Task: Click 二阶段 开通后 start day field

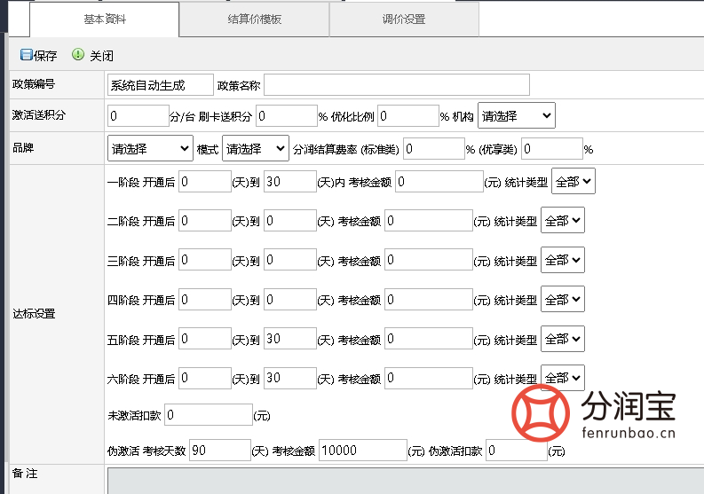Action: [205, 220]
